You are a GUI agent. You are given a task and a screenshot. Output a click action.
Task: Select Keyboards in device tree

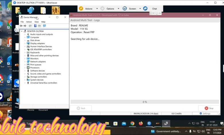tap(35, 53)
